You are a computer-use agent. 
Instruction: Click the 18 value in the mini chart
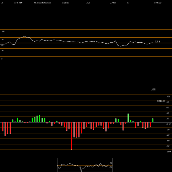click(x=111, y=163)
